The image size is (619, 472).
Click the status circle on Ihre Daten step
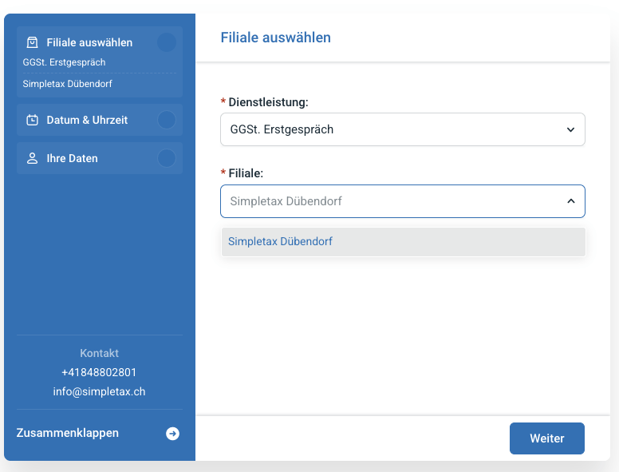click(x=167, y=159)
